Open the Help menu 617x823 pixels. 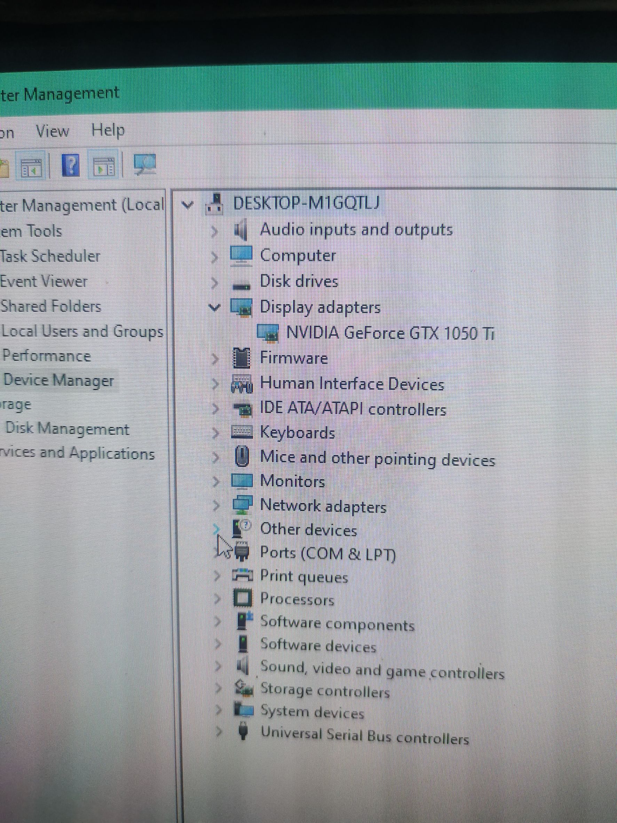108,131
